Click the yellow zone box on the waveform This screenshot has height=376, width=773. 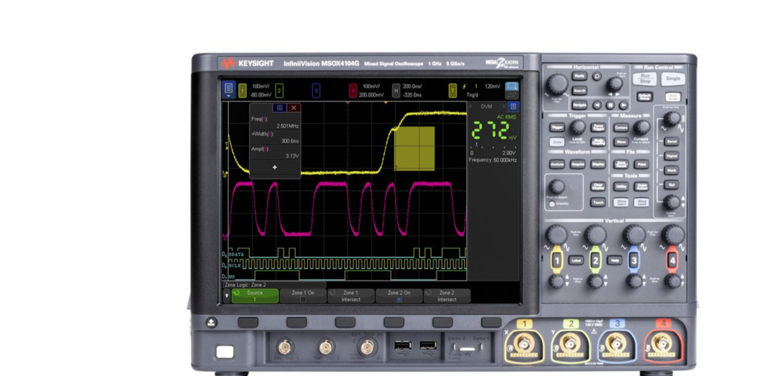tap(414, 148)
